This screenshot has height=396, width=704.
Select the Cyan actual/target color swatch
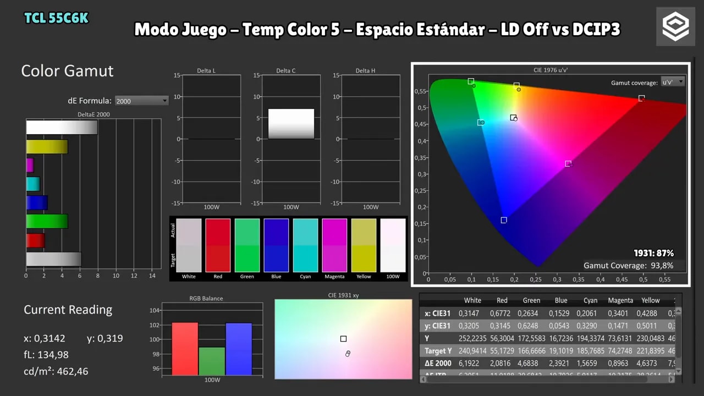[305, 245]
